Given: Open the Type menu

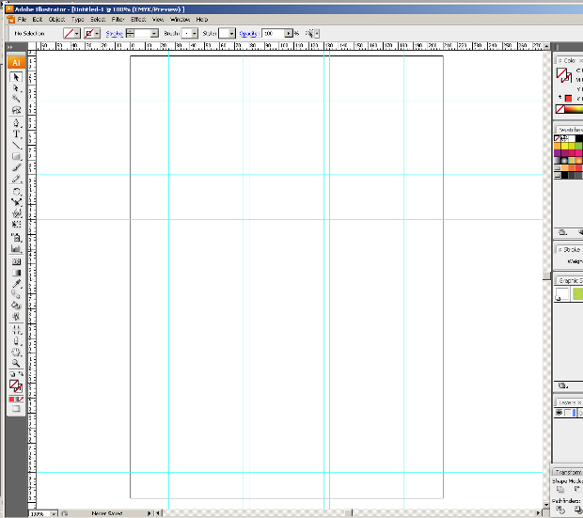Looking at the screenshot, I should (78, 20).
